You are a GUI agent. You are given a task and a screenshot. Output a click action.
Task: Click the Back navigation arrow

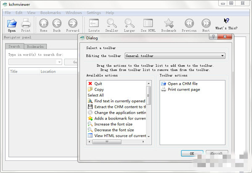tap(57, 25)
